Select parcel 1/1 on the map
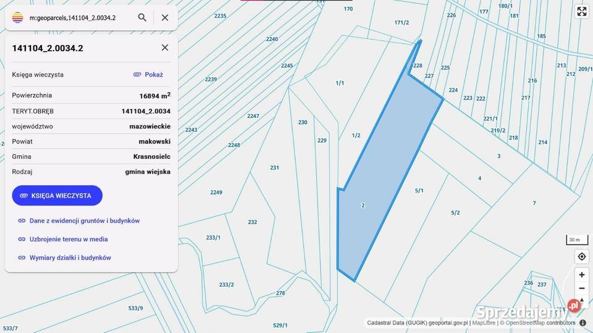Viewport: 593px width, 333px height. 340,83
